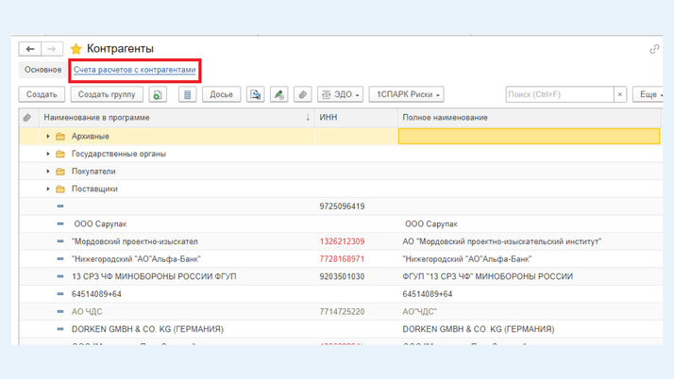Click into the search field Поиск
Image resolution: width=674 pixels, height=379 pixels.
tap(559, 94)
